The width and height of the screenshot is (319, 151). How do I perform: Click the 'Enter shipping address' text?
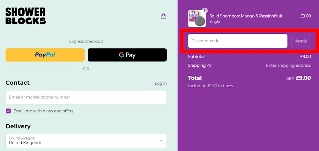tap(288, 65)
